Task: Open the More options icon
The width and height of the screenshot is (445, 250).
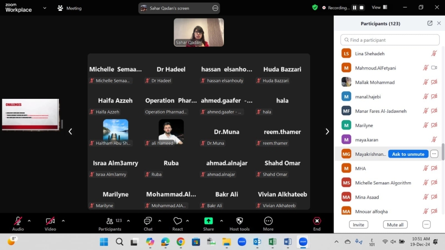Action: (268, 221)
